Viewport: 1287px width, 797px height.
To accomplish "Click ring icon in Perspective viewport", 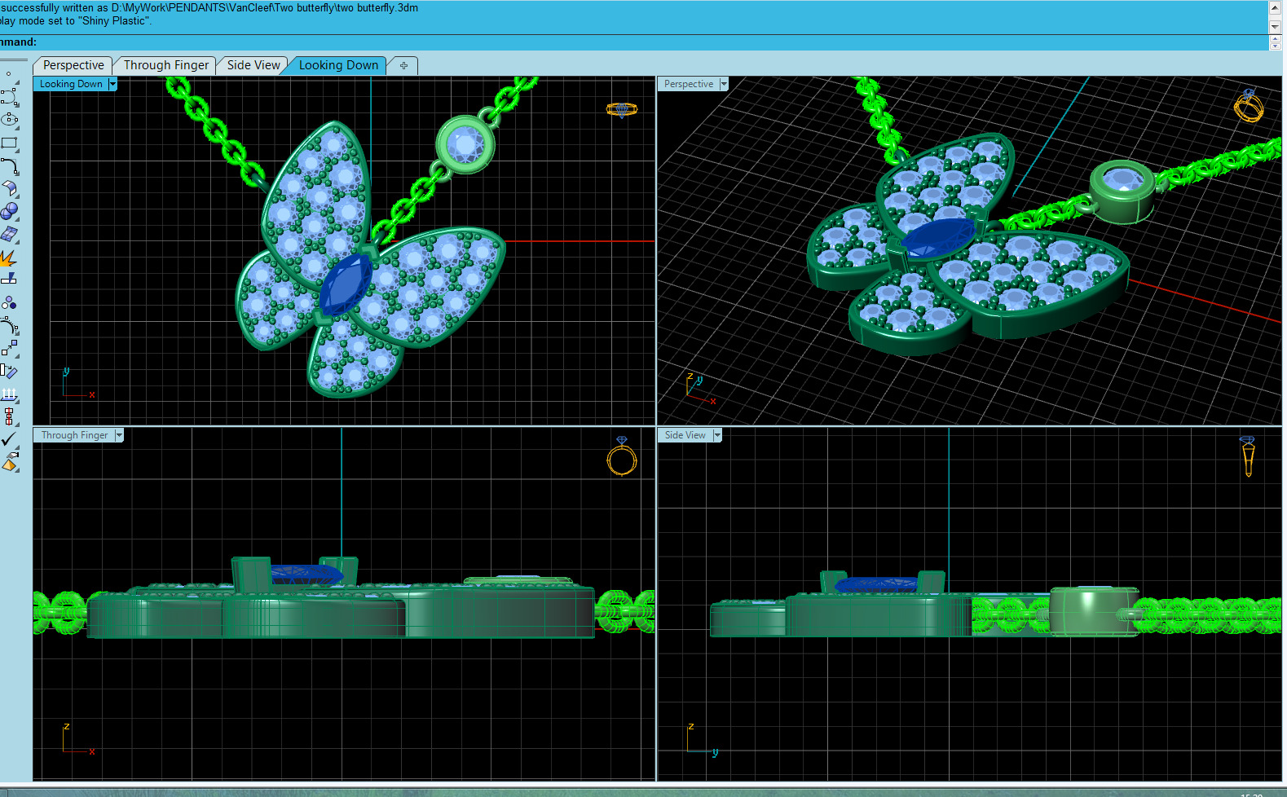I will pos(1249,105).
